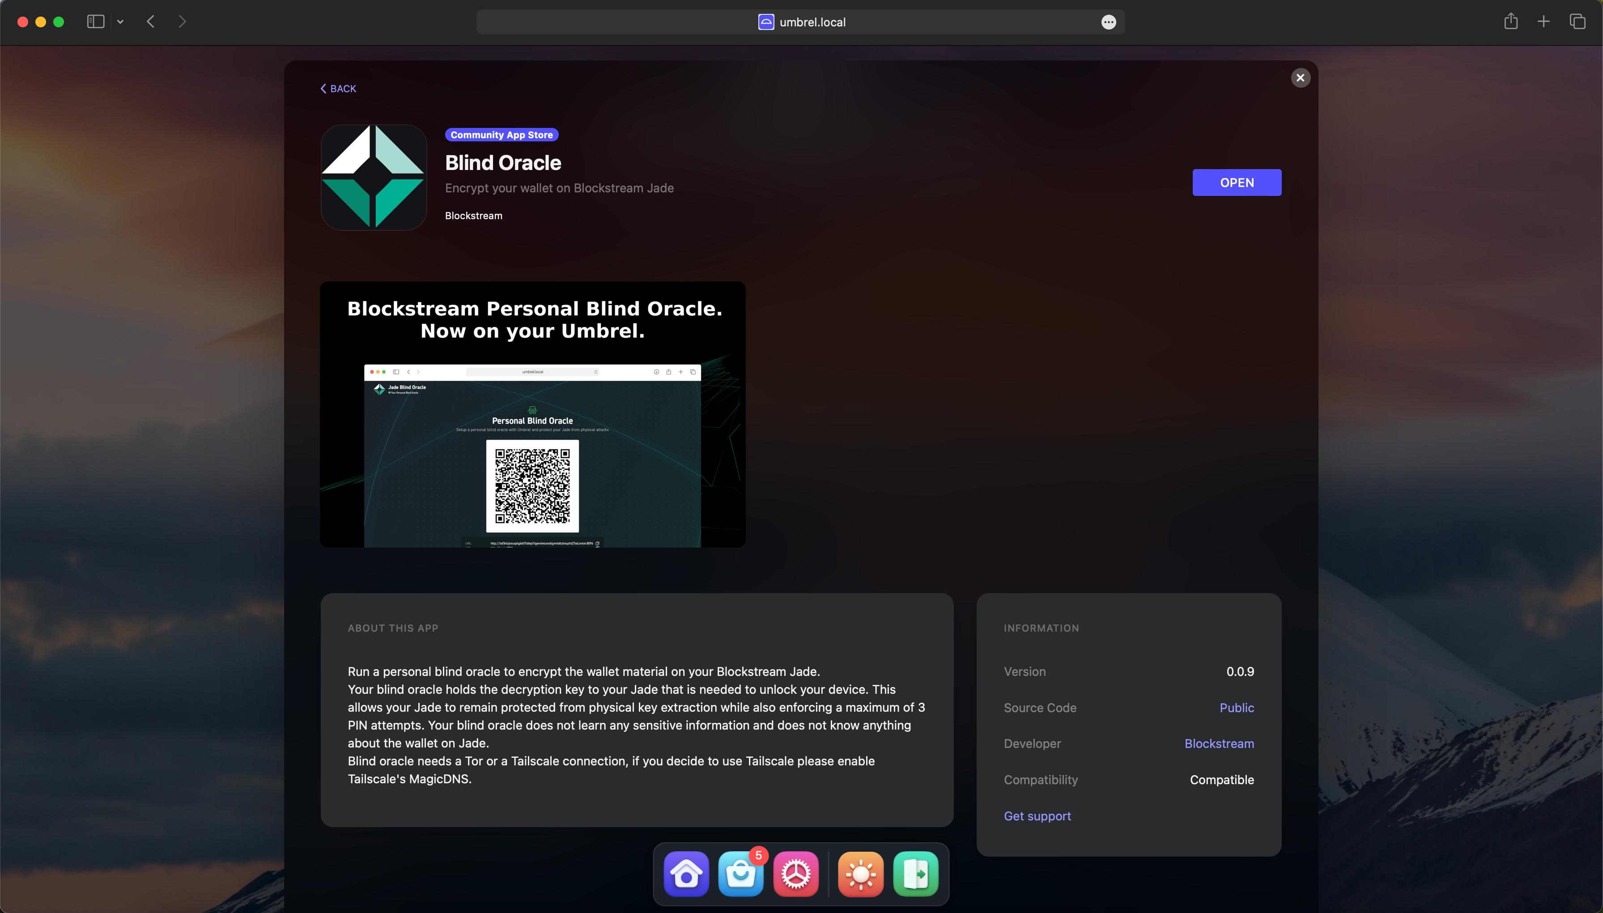The image size is (1603, 913).
Task: Click the Safari share icon
Action: (1511, 21)
